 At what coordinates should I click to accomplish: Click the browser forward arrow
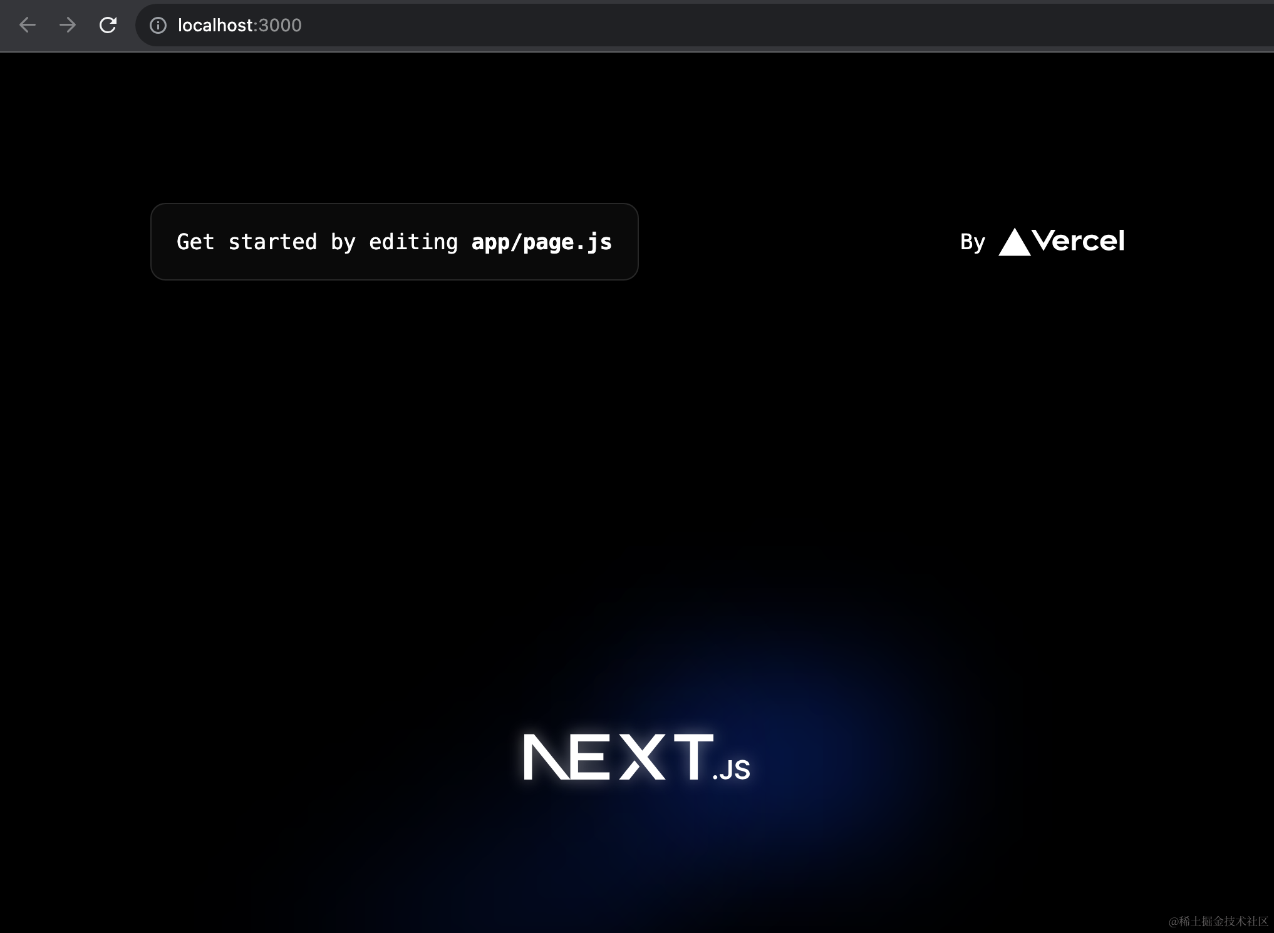click(x=68, y=25)
